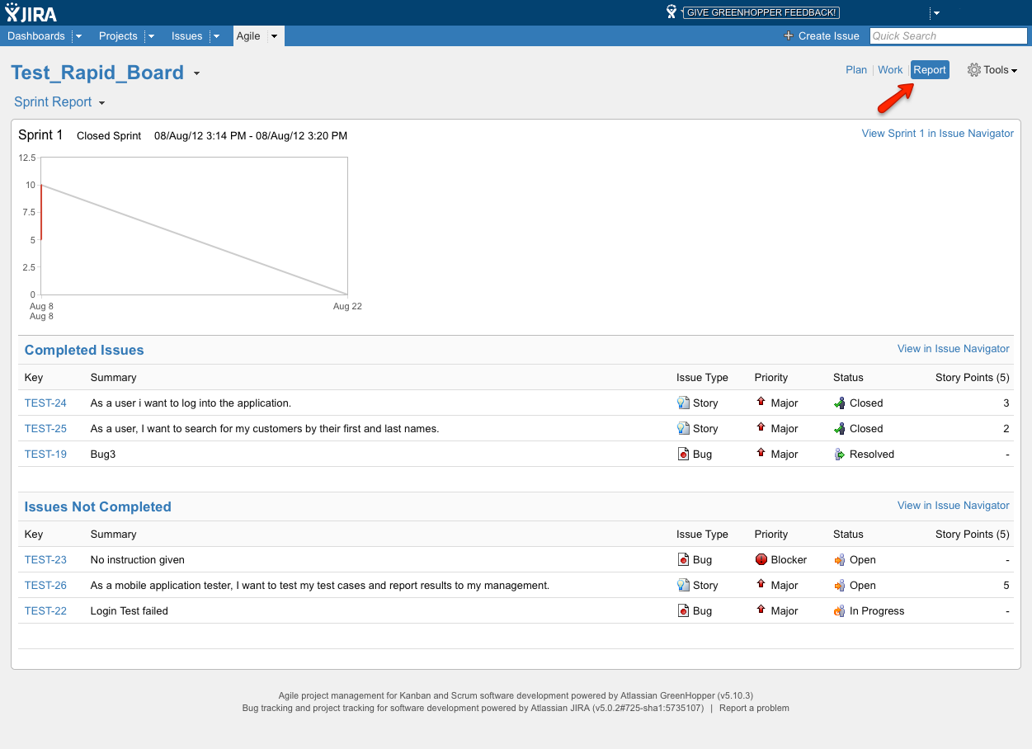Open Issues Not Completed in Issue Navigator
Screen dimensions: 1032x749
(x=954, y=506)
